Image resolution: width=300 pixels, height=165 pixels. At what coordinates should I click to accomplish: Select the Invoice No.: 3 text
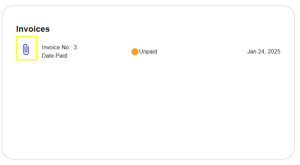[x=59, y=47]
